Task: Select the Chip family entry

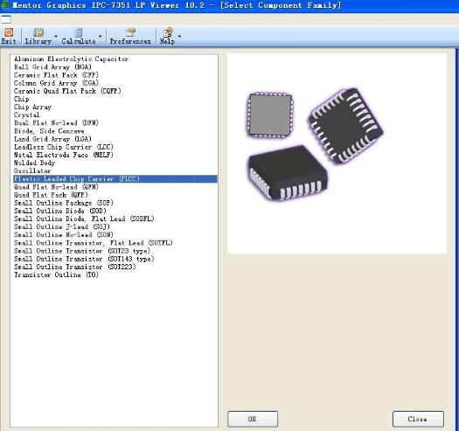Action: 21,99
